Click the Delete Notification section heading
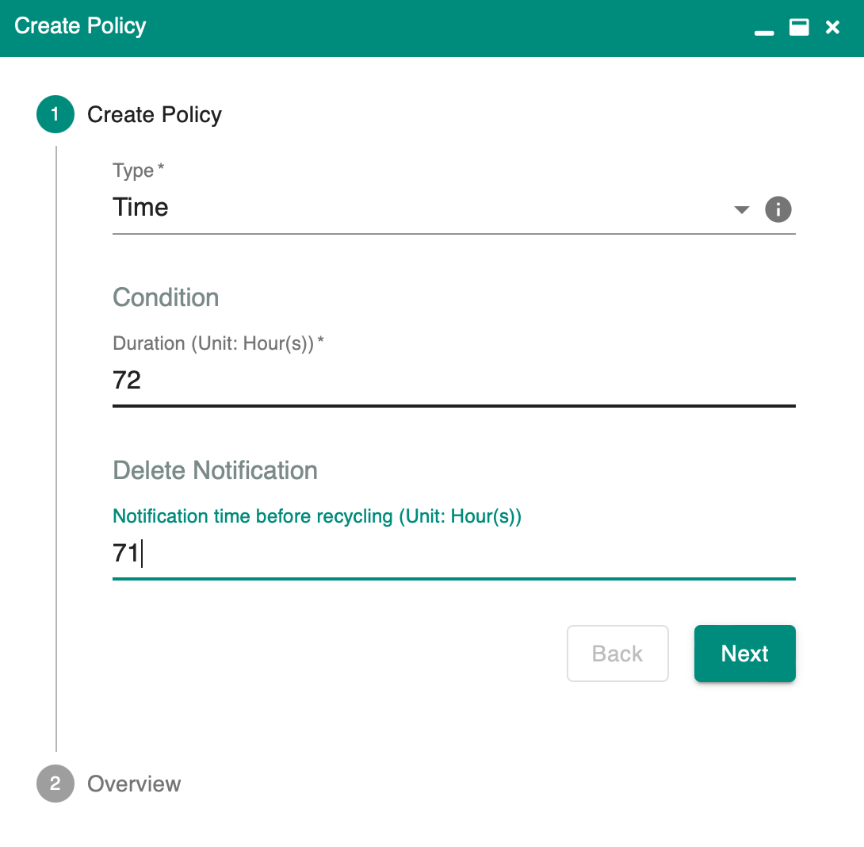This screenshot has height=847, width=864. 215,470
